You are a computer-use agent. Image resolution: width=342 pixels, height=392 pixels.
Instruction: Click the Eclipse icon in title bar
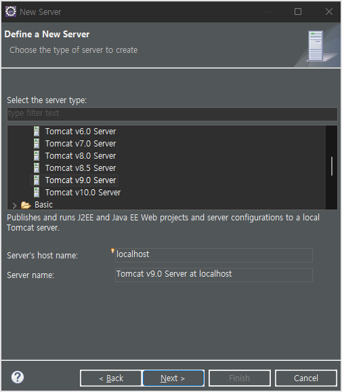pos(11,12)
